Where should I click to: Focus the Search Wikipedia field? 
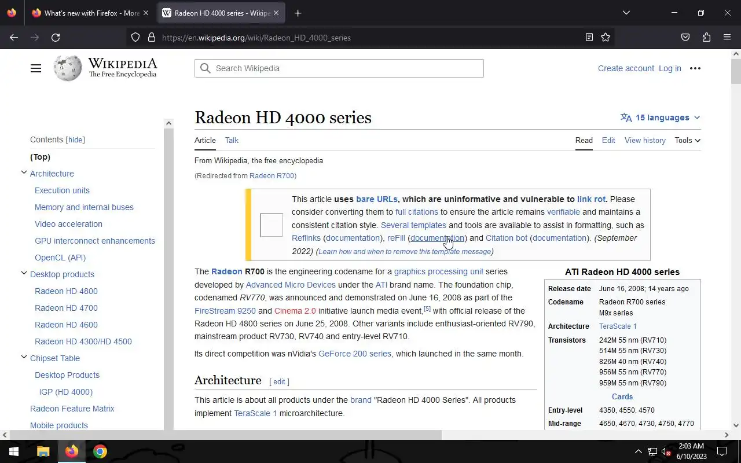339,68
